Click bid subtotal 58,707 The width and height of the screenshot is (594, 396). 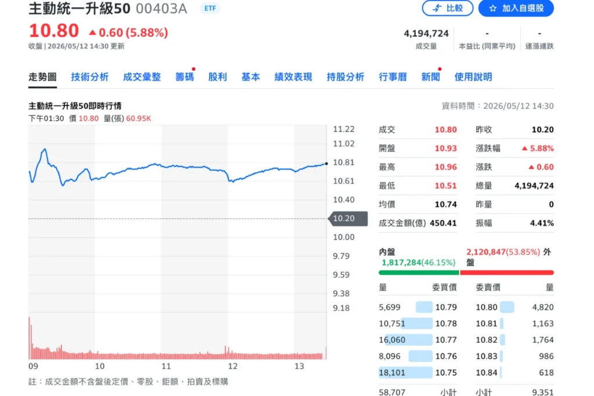392,392
